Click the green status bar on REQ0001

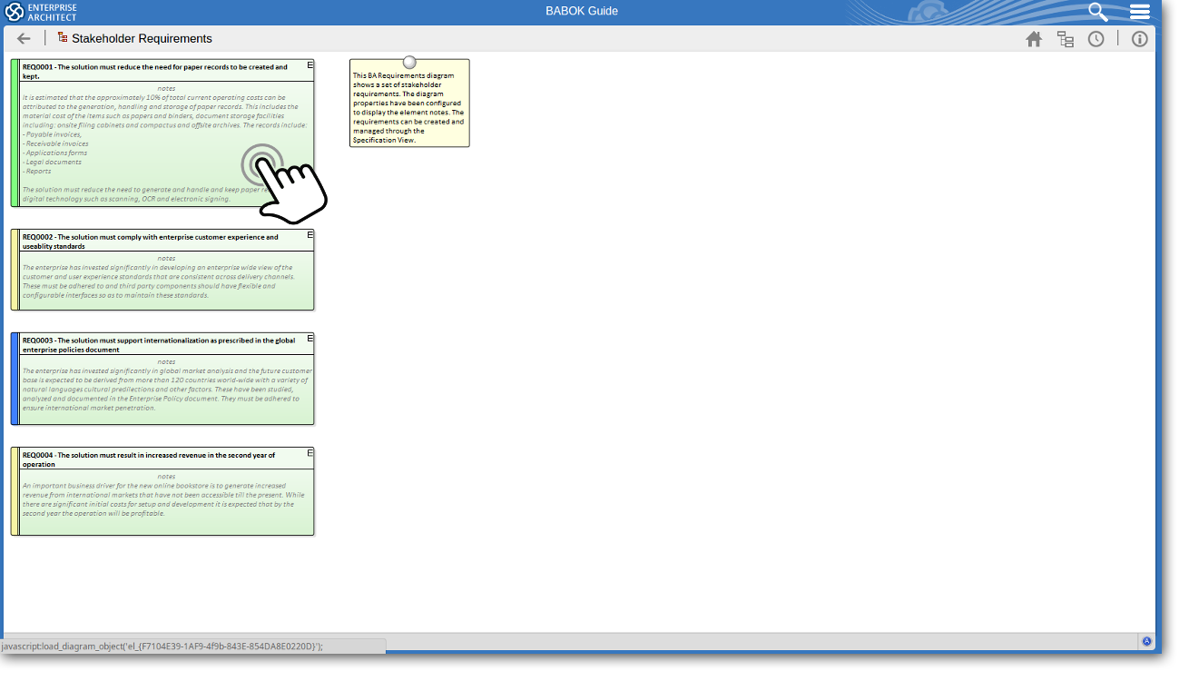[x=15, y=133]
